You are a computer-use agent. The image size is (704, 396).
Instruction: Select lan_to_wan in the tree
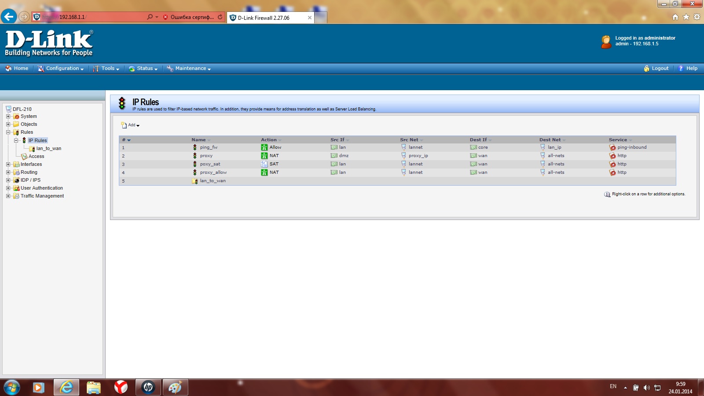[x=49, y=149]
